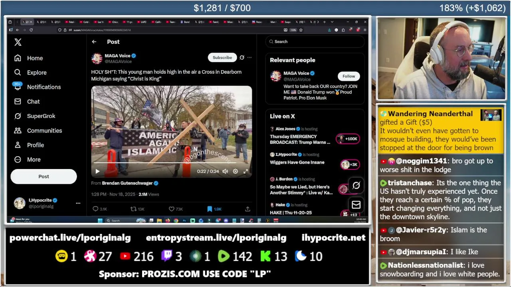Open MAGA Voice under Relevant people
The image size is (511, 287).
pyautogui.click(x=296, y=73)
